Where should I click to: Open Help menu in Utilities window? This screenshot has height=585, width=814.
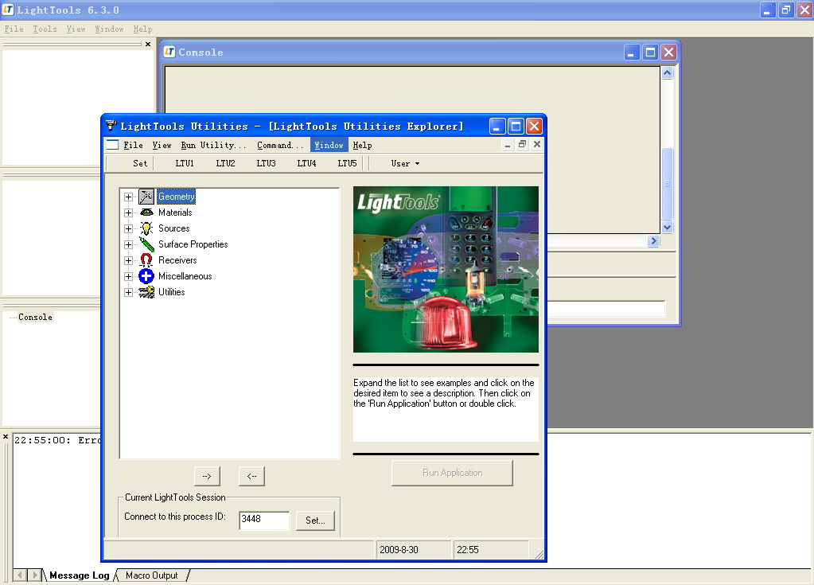coord(362,146)
